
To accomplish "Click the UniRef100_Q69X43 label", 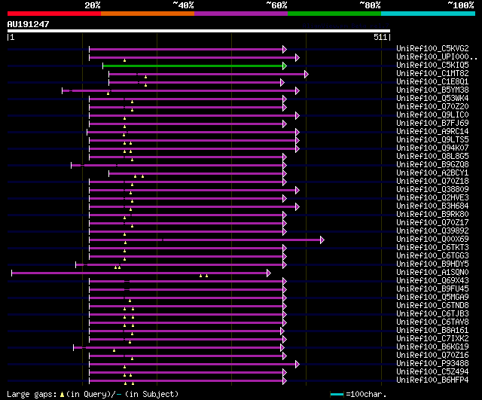I will tap(432, 281).
